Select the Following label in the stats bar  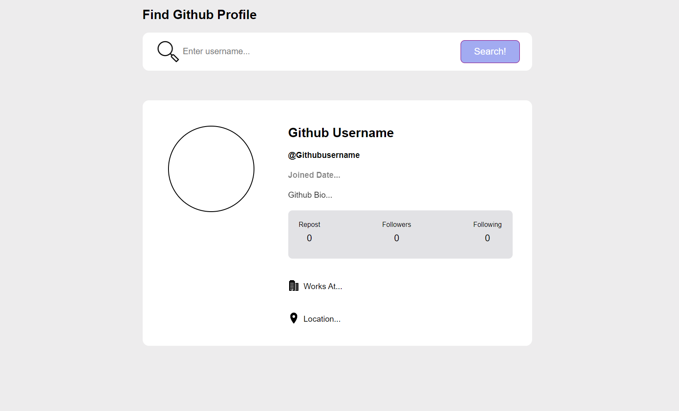[x=487, y=224]
